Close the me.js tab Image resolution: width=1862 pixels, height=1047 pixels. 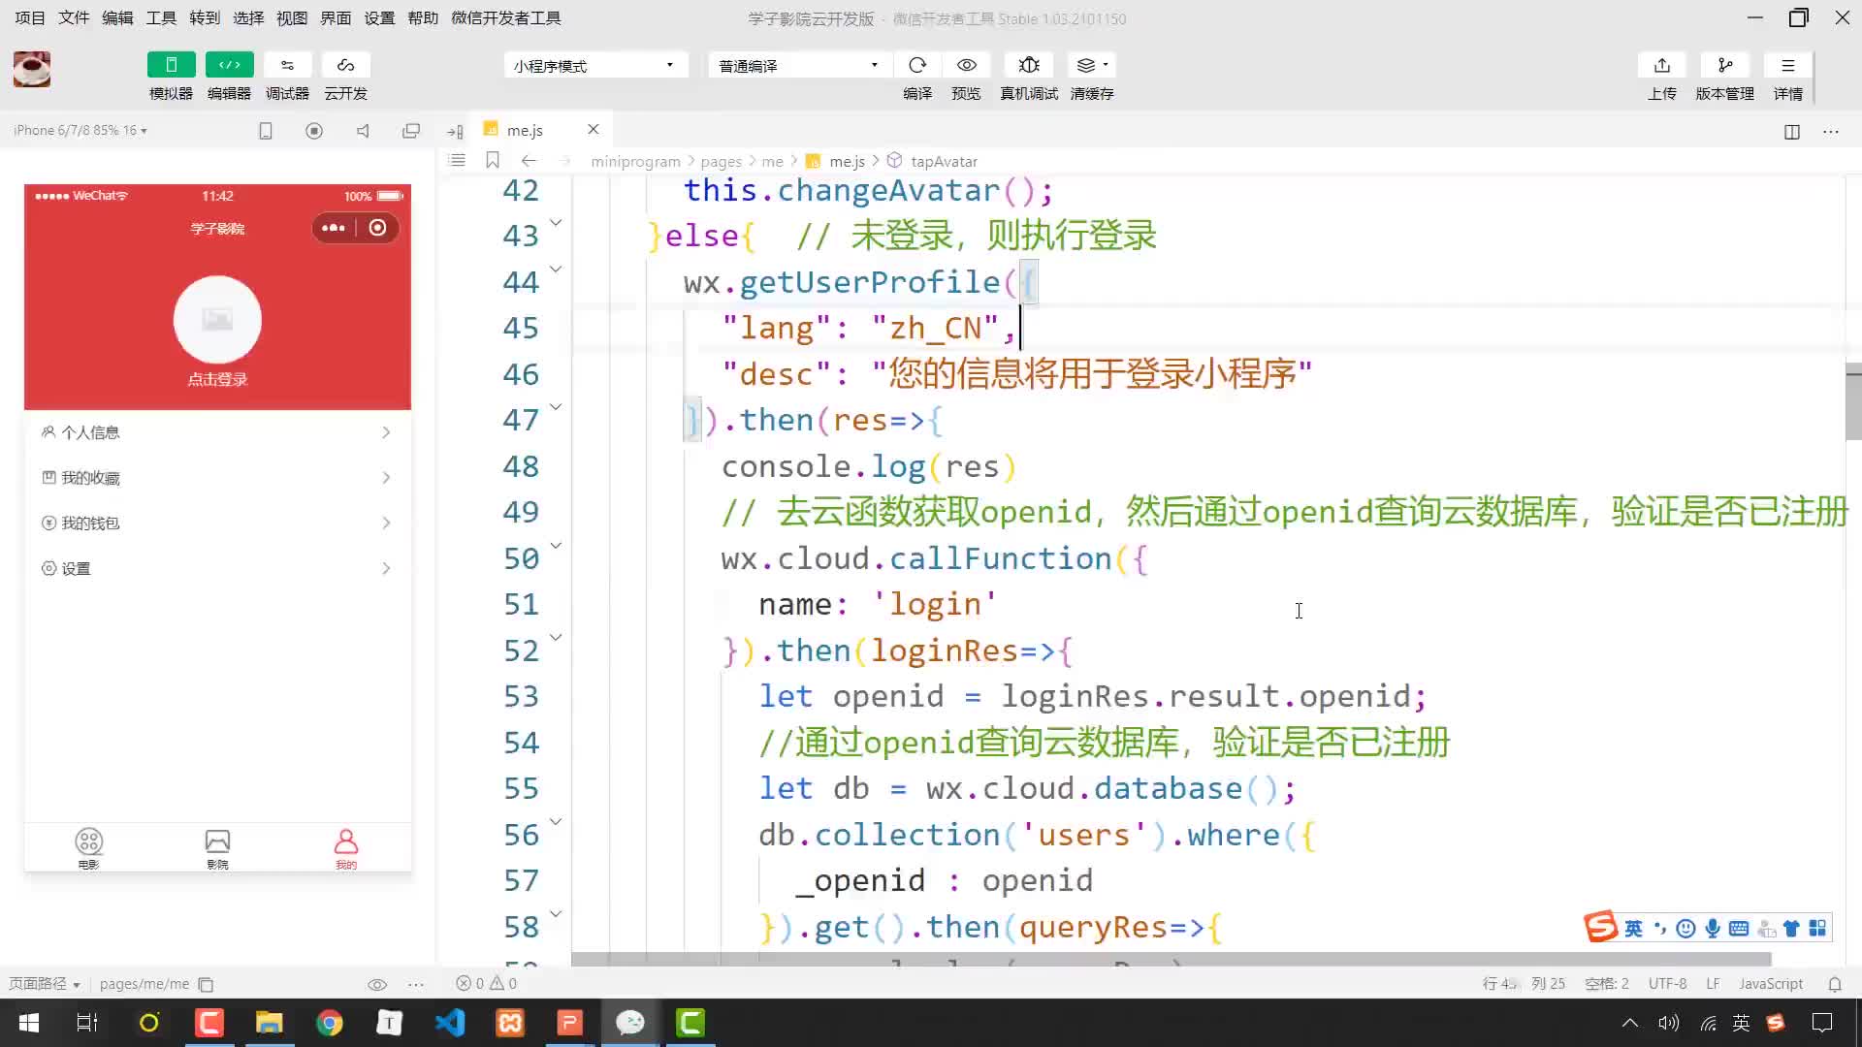(x=594, y=129)
